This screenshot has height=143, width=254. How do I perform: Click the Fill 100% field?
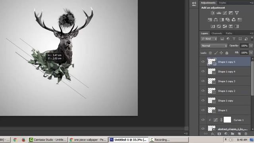[244, 53]
